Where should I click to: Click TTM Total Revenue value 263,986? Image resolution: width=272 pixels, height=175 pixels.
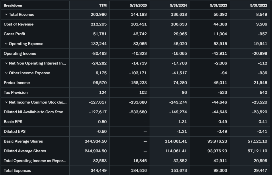99,15
